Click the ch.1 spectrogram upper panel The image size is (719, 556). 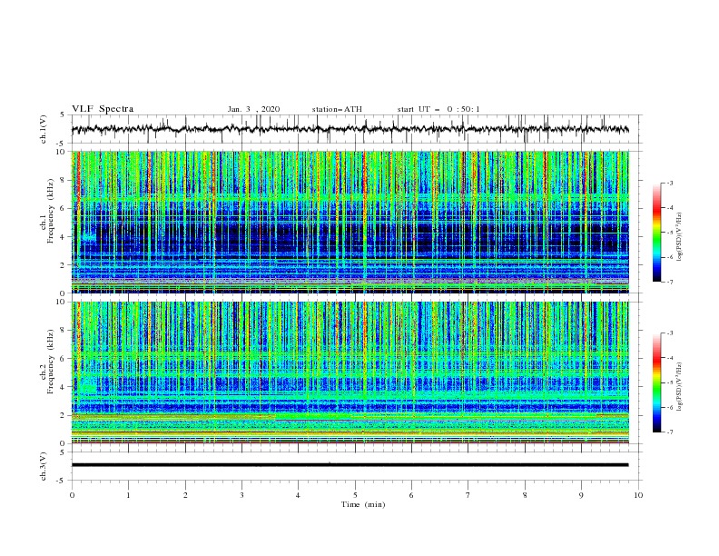coord(350,222)
